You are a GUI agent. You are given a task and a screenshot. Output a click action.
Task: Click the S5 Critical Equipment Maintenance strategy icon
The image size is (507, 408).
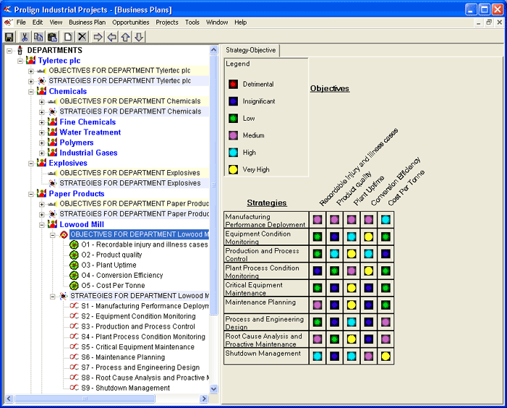(x=74, y=347)
